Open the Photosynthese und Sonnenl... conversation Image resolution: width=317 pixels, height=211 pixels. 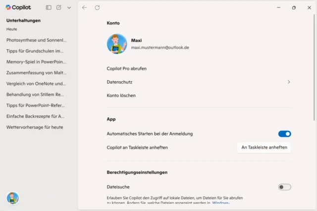[36, 40]
